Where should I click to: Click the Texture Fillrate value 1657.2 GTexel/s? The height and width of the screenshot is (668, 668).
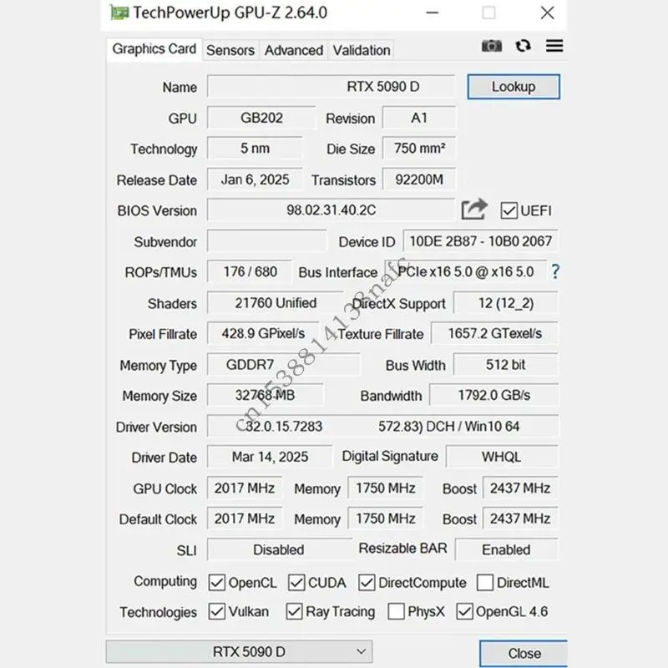[x=494, y=333]
